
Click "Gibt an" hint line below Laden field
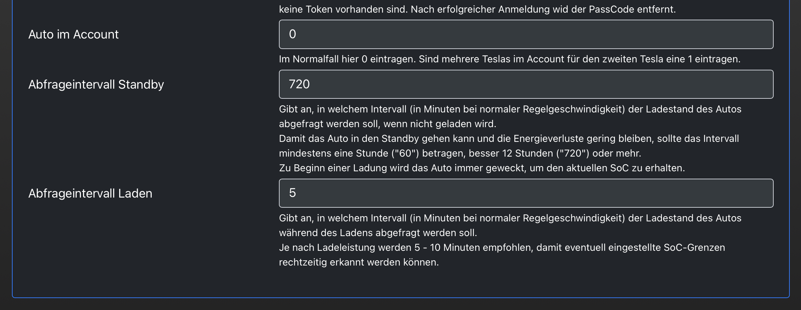click(x=510, y=218)
